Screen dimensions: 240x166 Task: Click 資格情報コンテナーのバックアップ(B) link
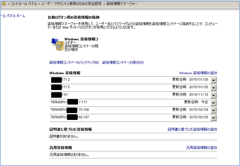pos(74,62)
